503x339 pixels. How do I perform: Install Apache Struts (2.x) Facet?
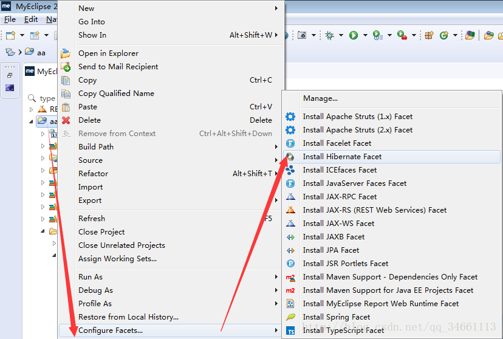click(x=392, y=130)
